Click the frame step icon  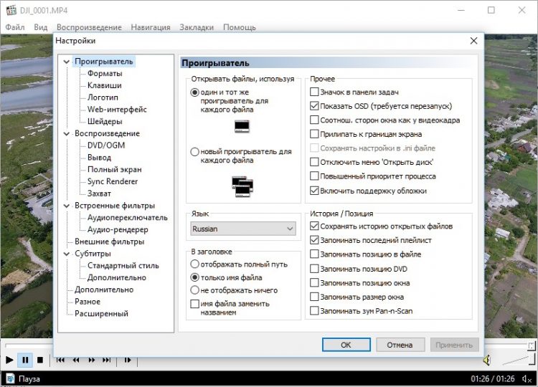point(128,360)
